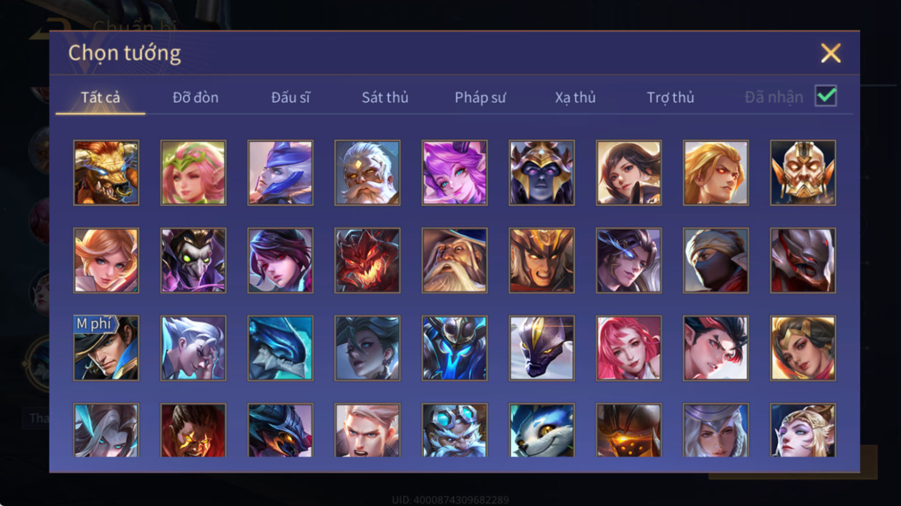The width and height of the screenshot is (901, 506).
Task: Pick the blue raccoon hero portrait
Action: pyautogui.click(x=541, y=430)
